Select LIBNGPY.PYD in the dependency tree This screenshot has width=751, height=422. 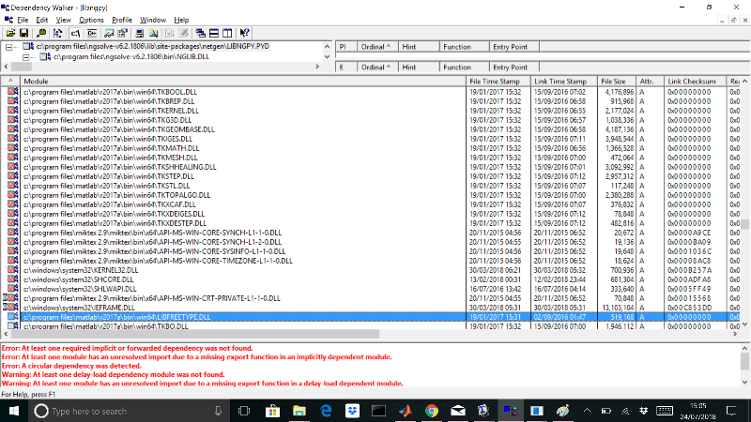(153, 46)
